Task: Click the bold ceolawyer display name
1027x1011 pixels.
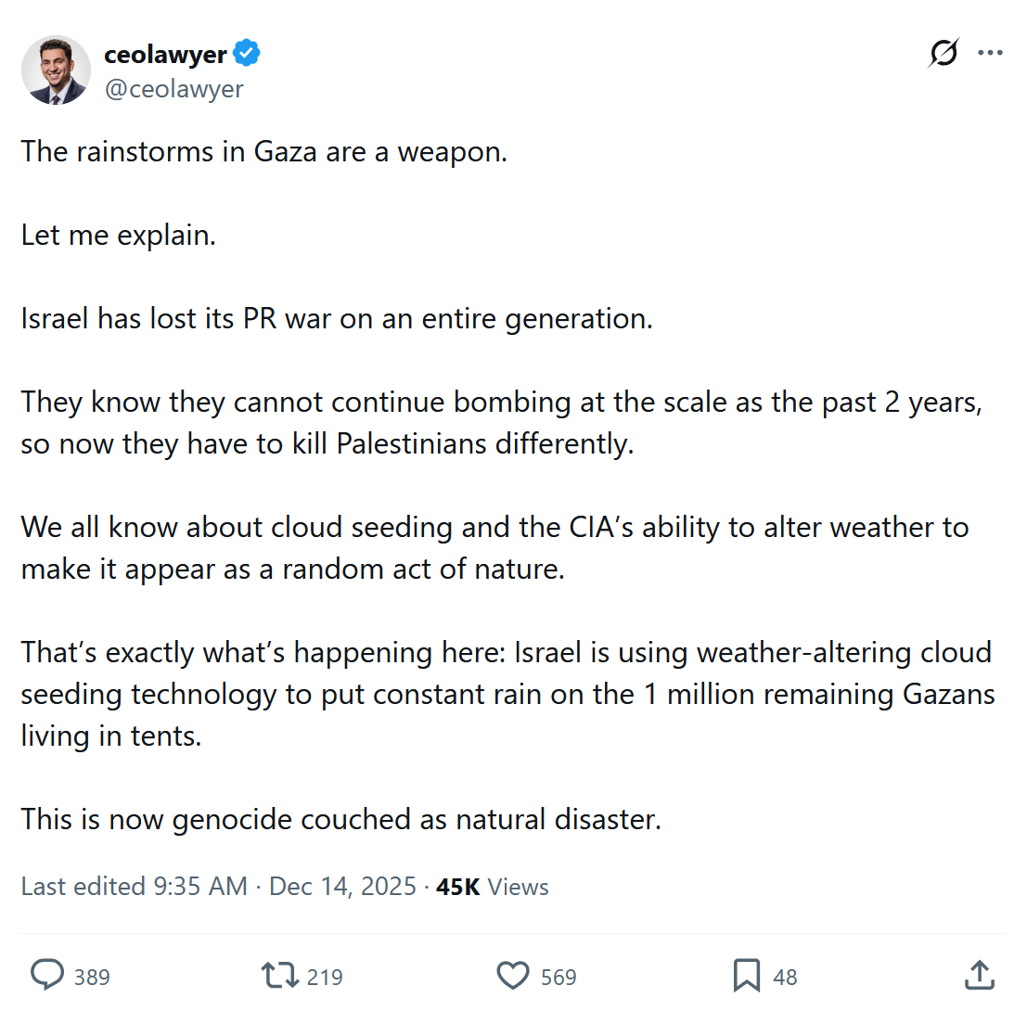Action: 165,55
